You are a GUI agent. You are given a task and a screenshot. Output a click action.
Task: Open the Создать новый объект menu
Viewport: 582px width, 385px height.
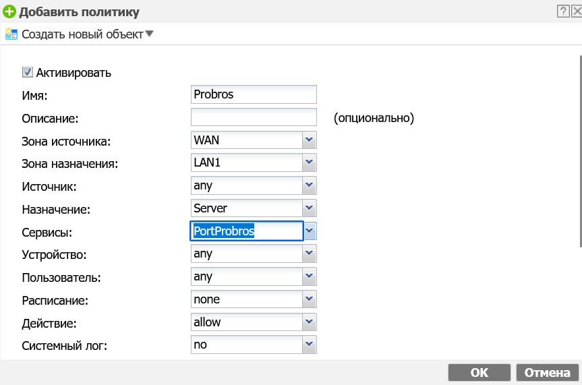coord(87,34)
